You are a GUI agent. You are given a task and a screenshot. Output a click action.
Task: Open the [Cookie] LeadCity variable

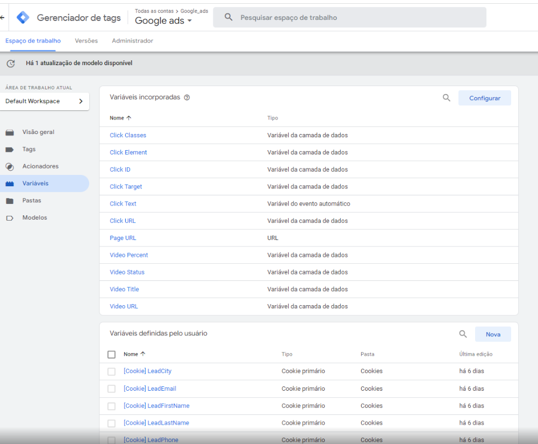pyautogui.click(x=148, y=371)
